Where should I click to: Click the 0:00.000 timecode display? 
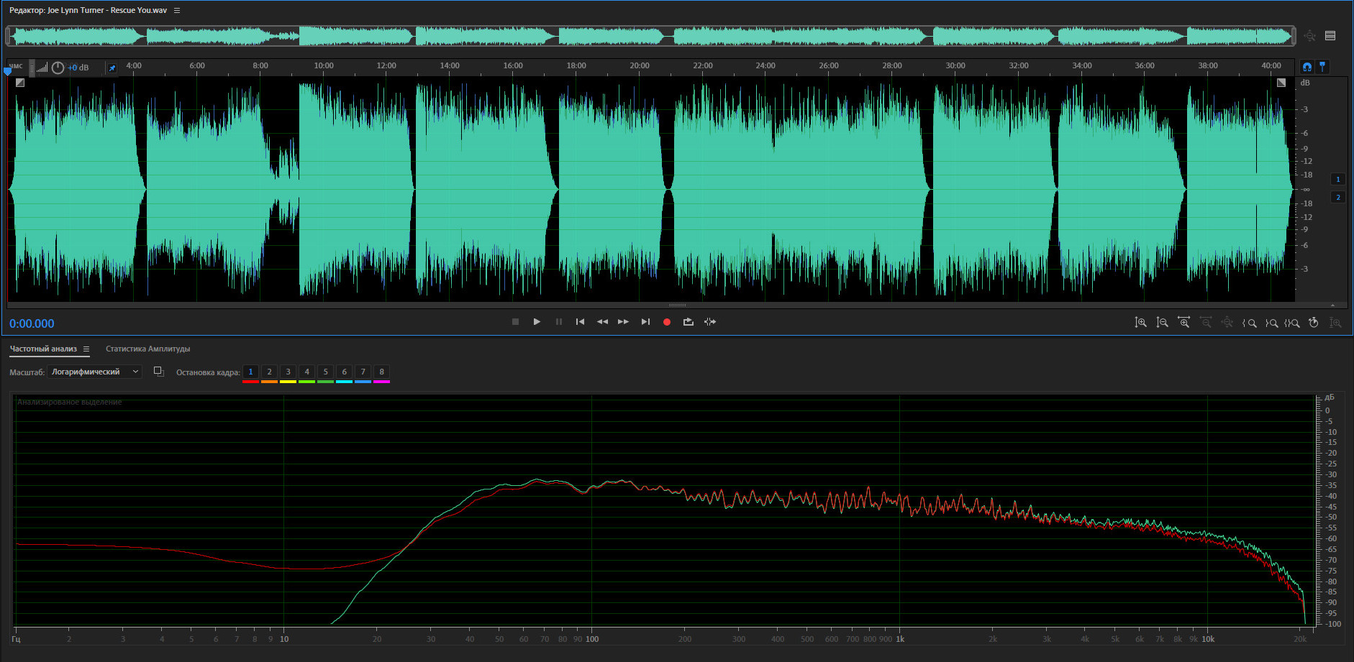click(x=32, y=323)
